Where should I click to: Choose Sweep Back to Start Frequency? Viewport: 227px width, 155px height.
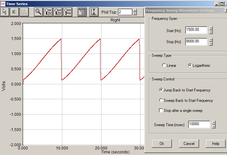[x=161, y=100]
